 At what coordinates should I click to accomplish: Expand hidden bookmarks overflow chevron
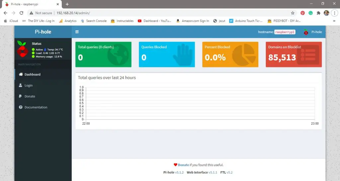click(x=334, y=21)
